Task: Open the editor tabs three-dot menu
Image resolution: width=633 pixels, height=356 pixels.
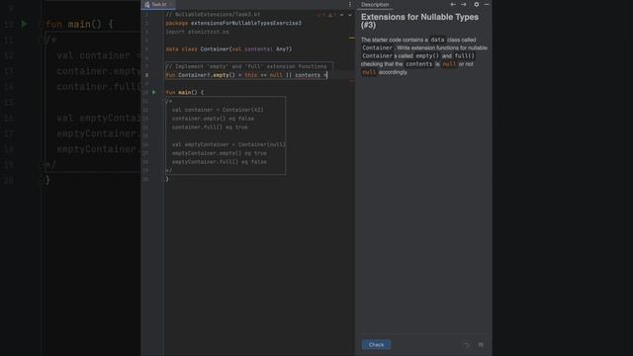Action: pos(350,4)
